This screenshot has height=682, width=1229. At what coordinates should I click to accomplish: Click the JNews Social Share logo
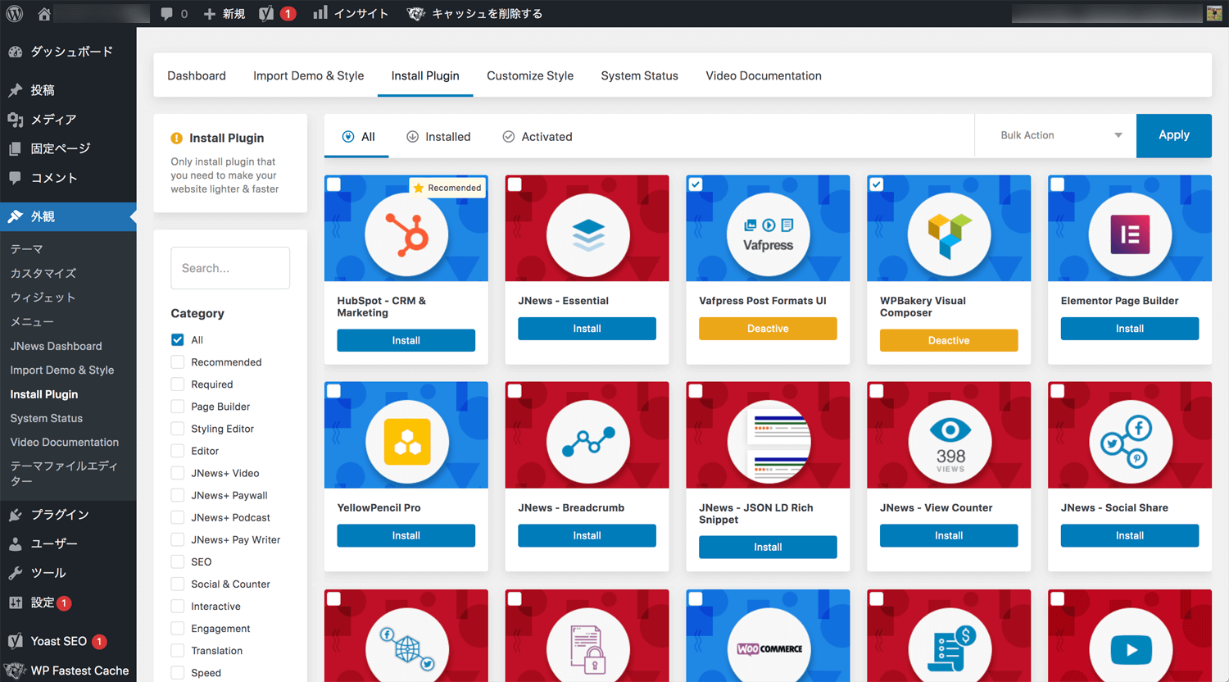[x=1130, y=442]
